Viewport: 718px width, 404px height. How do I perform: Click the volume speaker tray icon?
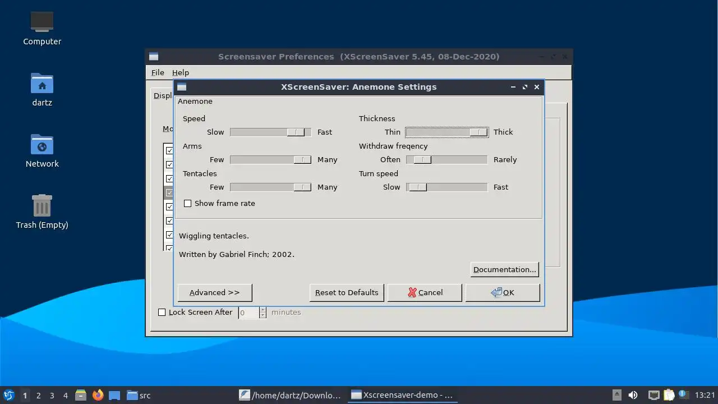pyautogui.click(x=633, y=395)
